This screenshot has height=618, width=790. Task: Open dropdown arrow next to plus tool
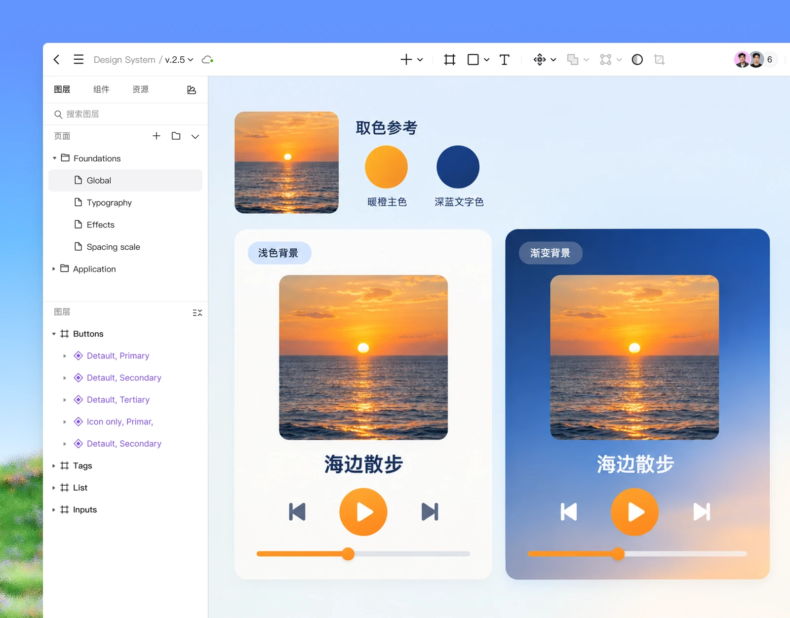pos(420,60)
